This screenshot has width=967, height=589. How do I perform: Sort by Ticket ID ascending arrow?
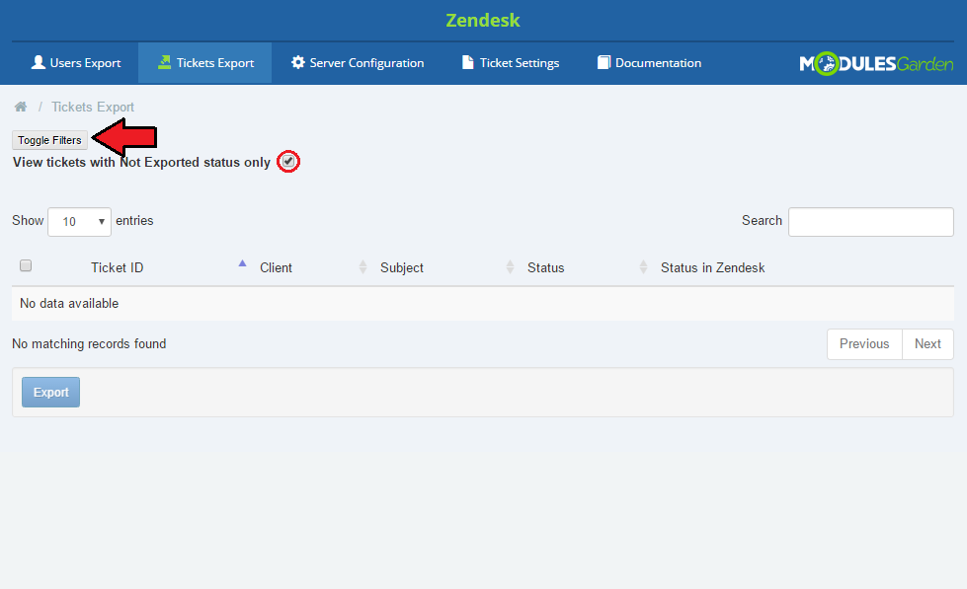pyautogui.click(x=242, y=263)
